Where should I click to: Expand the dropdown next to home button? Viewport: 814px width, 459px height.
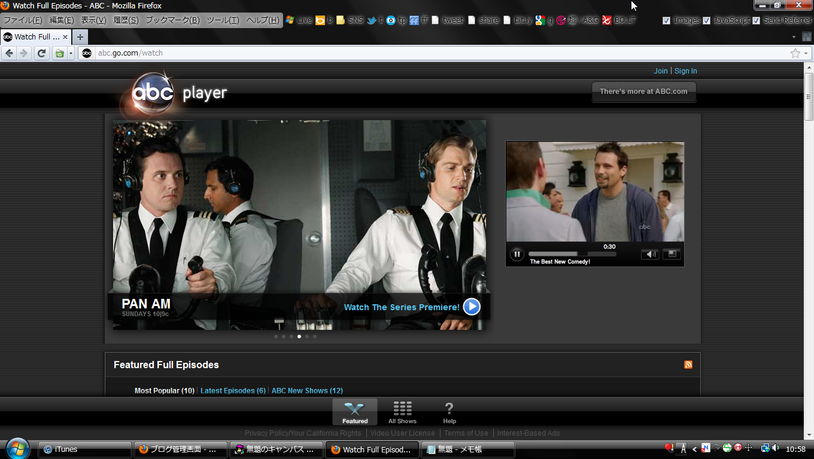click(x=71, y=53)
